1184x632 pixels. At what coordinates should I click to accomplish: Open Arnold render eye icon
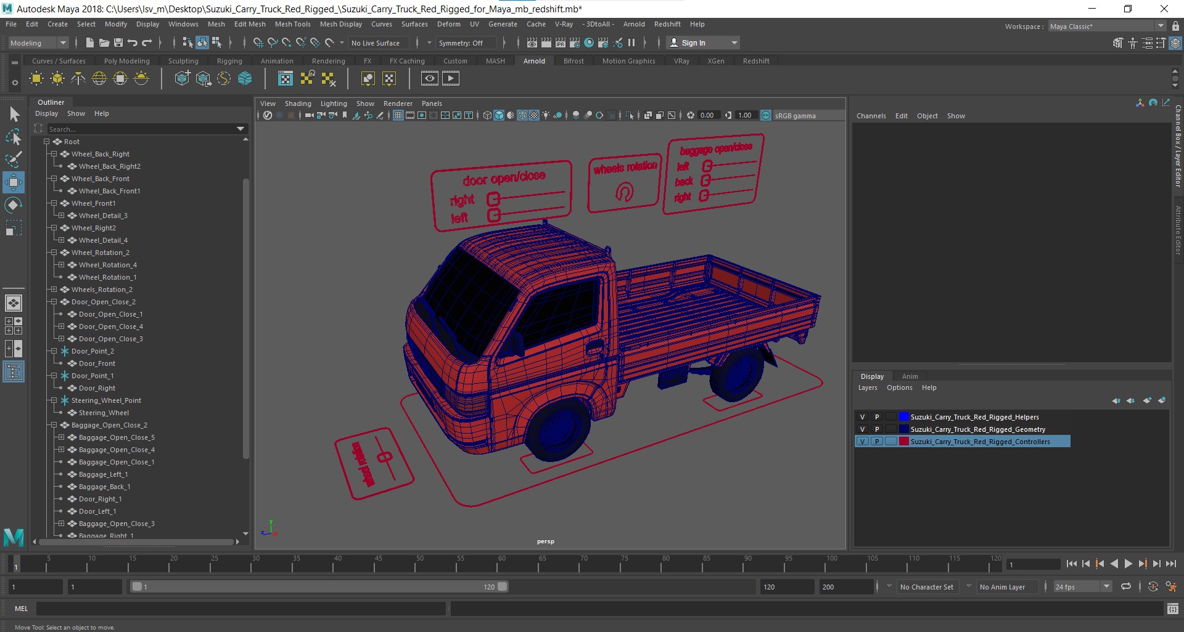tap(430, 78)
